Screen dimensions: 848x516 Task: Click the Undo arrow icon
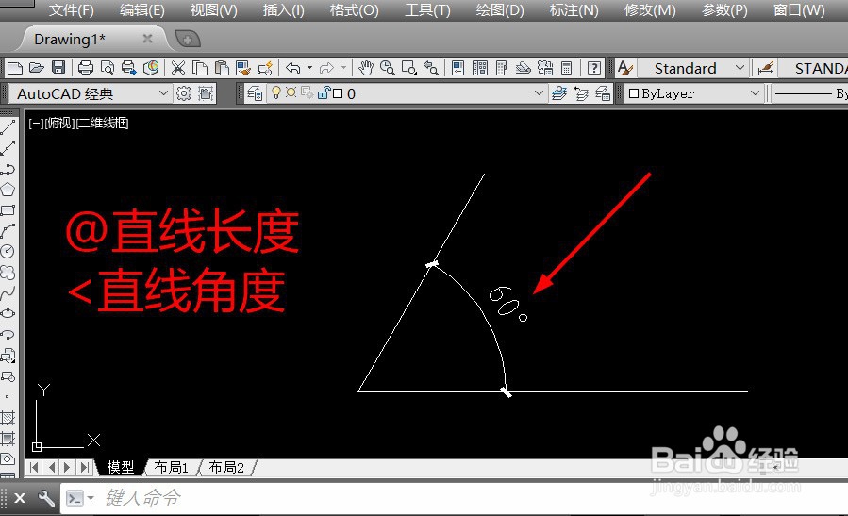[293, 68]
